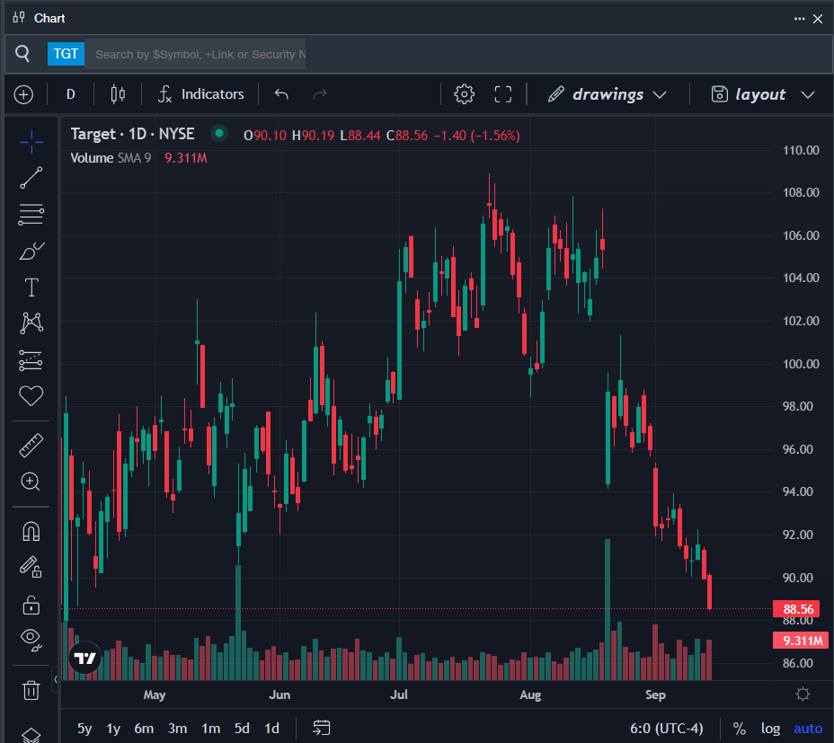Open the Indicators panel
This screenshot has height=743, width=834.
coord(200,94)
